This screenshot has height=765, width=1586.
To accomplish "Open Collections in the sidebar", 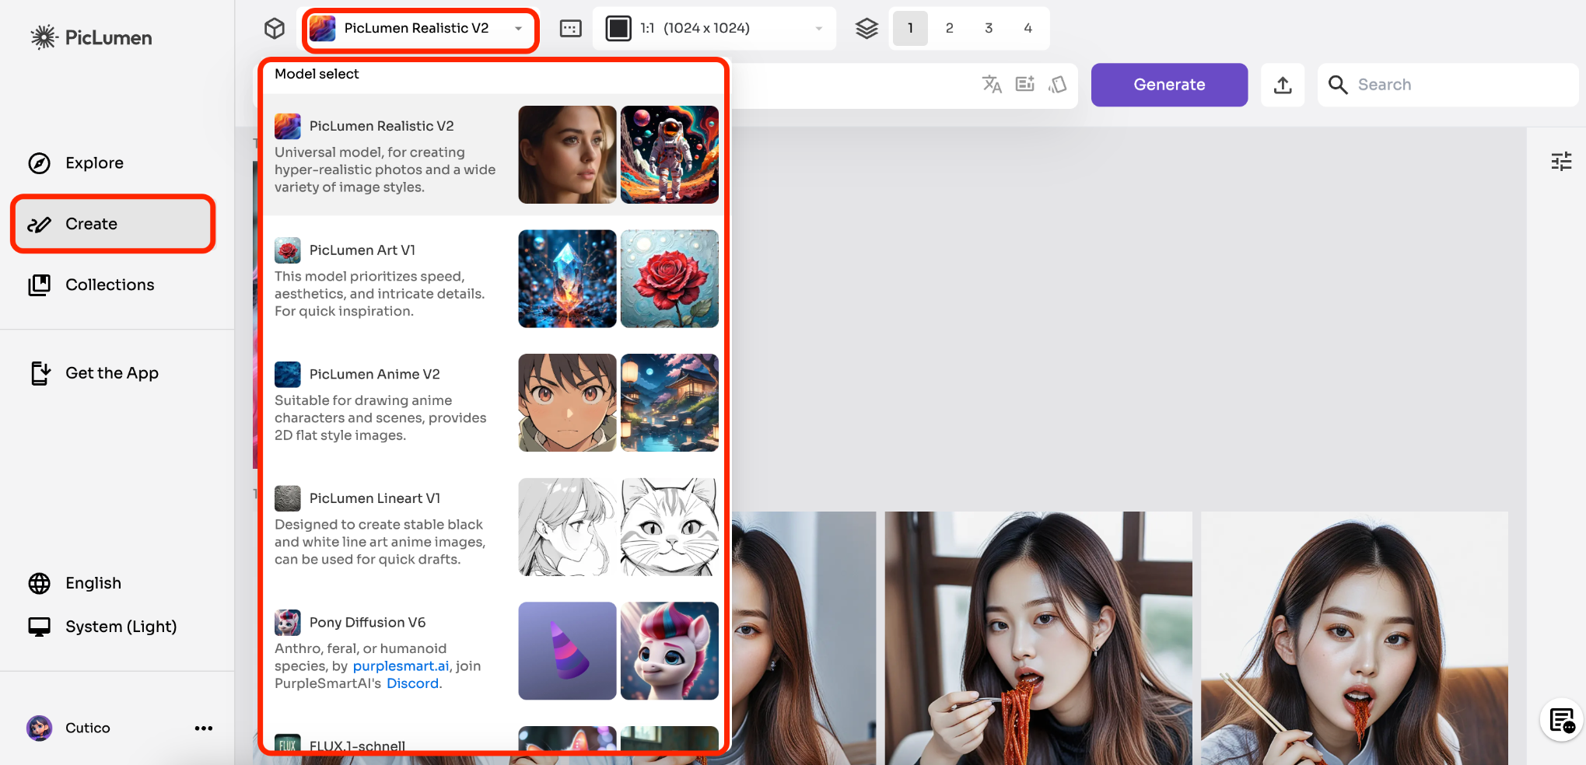I will (x=110, y=285).
